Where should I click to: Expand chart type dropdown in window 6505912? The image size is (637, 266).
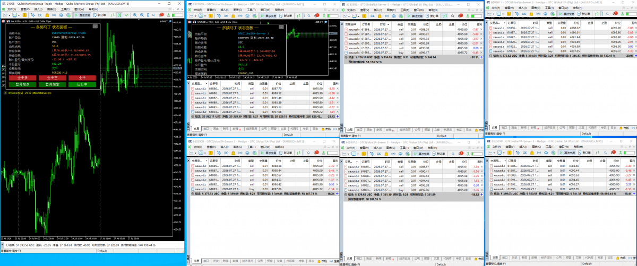[348, 154]
